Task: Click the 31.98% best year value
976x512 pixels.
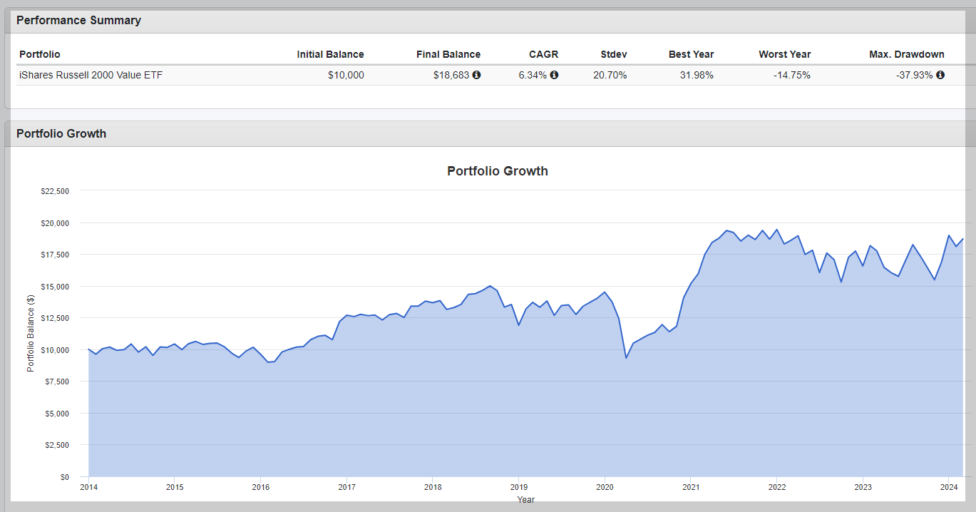Action: coord(697,75)
